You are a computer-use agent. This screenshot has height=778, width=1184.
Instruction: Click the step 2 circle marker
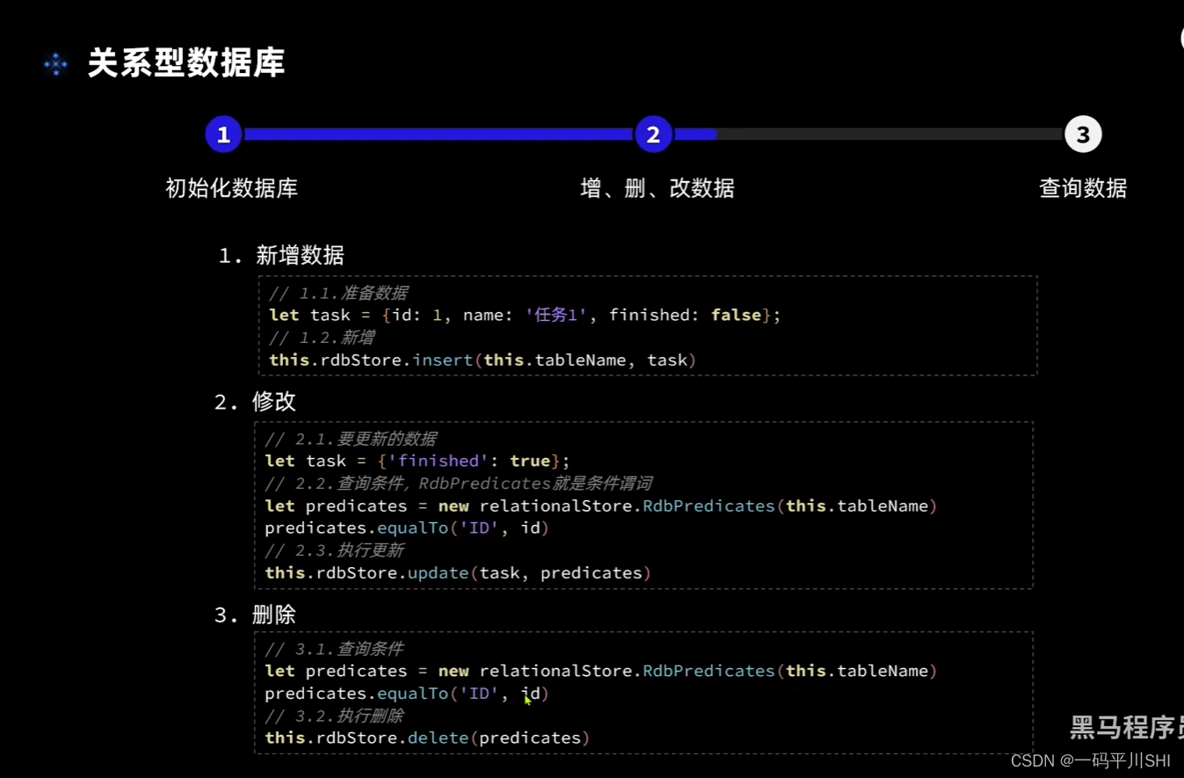[653, 135]
